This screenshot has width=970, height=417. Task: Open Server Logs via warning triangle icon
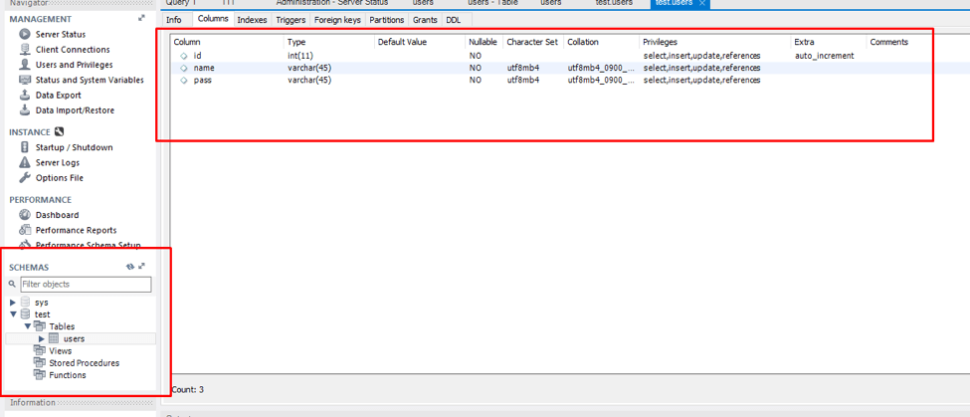click(25, 162)
